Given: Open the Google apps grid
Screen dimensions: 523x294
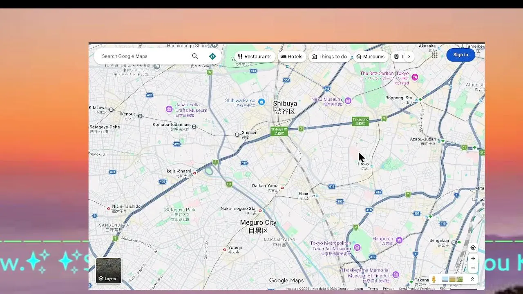Looking at the screenshot, I should pos(435,55).
